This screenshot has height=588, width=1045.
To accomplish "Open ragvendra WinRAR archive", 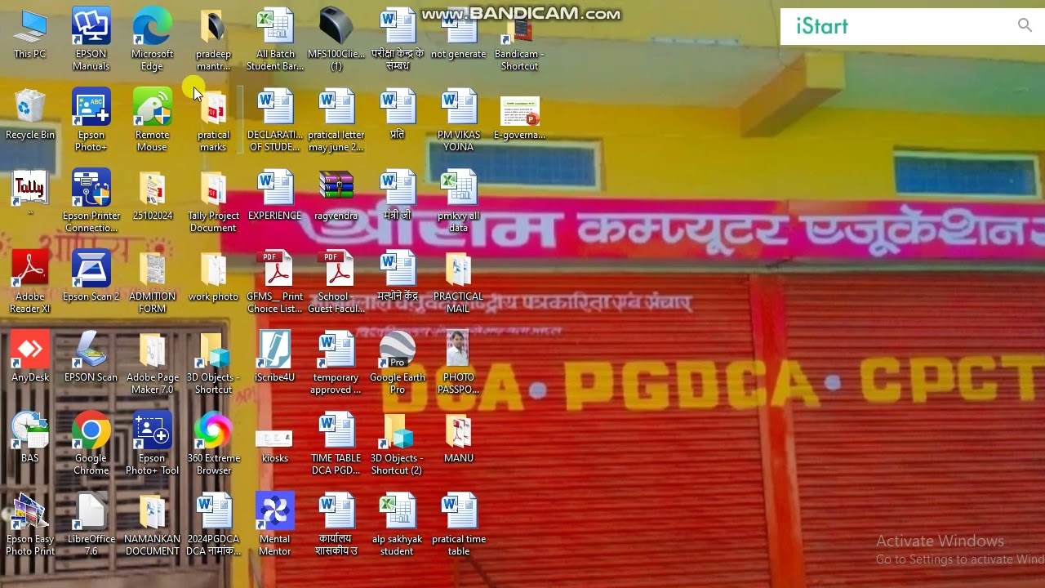I will point(336,196).
